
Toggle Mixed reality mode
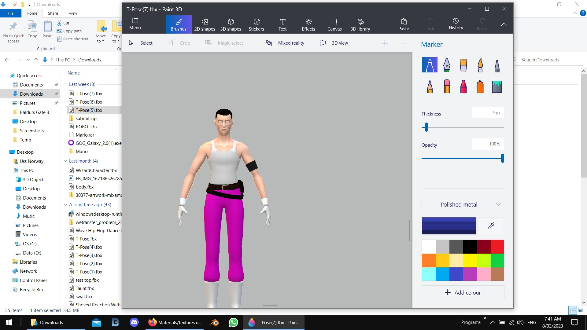point(285,43)
